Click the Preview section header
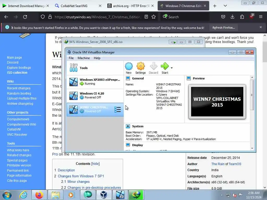The image size is (267, 200). (199, 78)
